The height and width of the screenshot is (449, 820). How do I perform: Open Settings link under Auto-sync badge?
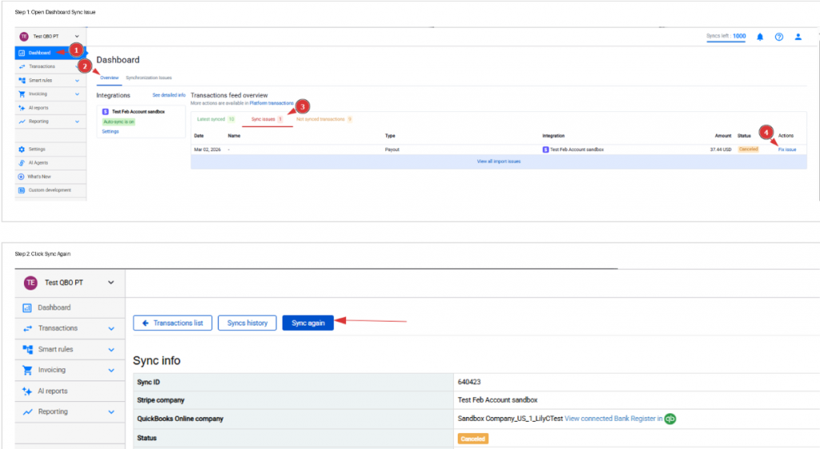click(111, 132)
